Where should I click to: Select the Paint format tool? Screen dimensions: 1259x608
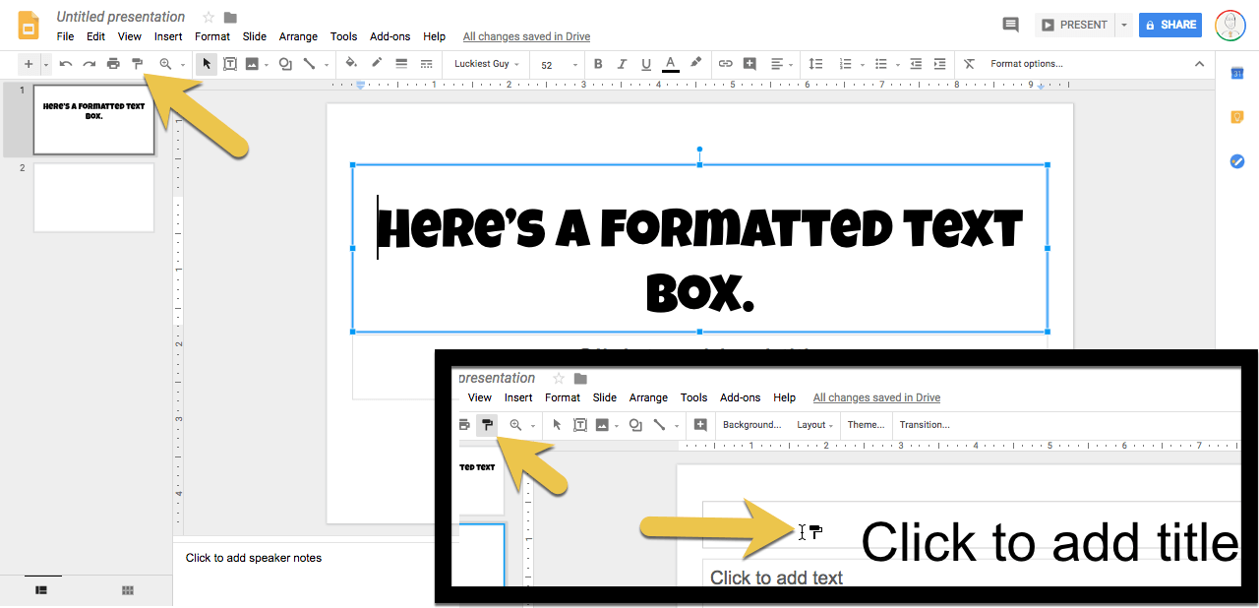click(x=138, y=63)
